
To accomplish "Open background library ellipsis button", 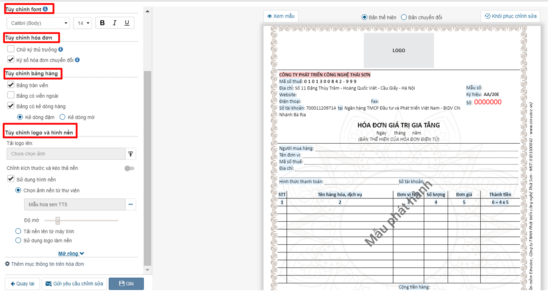I will (x=131, y=204).
